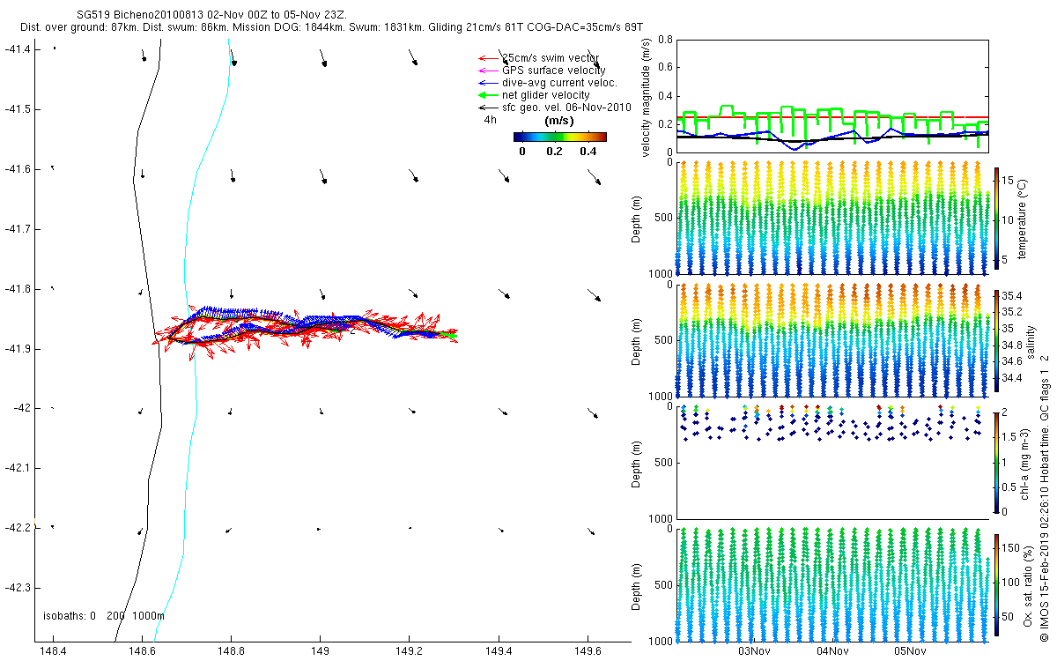Click the '150' oxygen saturation colorbar tick
Viewport: 1057px width, 661px height.
pos(1011,549)
